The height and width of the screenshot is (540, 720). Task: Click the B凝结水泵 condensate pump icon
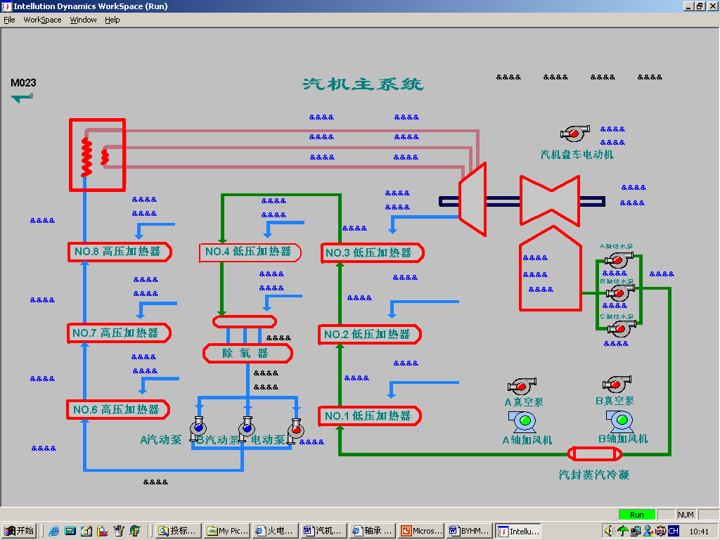point(619,292)
